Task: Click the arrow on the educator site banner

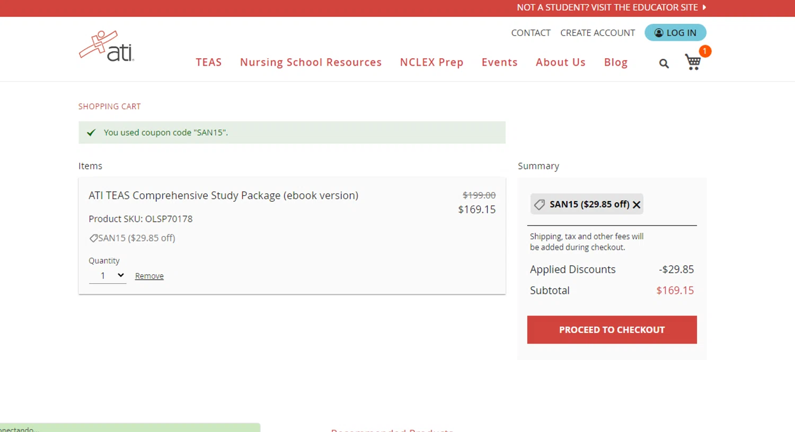Action: (704, 7)
